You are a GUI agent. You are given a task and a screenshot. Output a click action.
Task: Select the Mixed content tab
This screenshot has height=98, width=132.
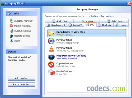point(56,25)
